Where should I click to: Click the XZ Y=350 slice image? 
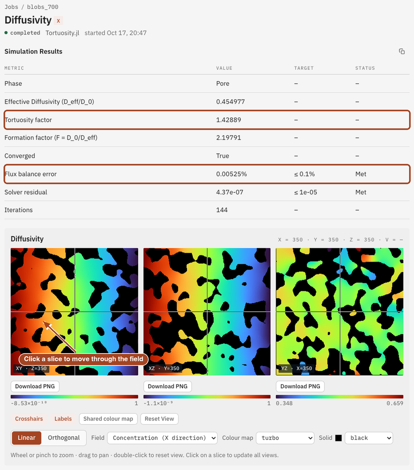pyautogui.click(x=207, y=312)
